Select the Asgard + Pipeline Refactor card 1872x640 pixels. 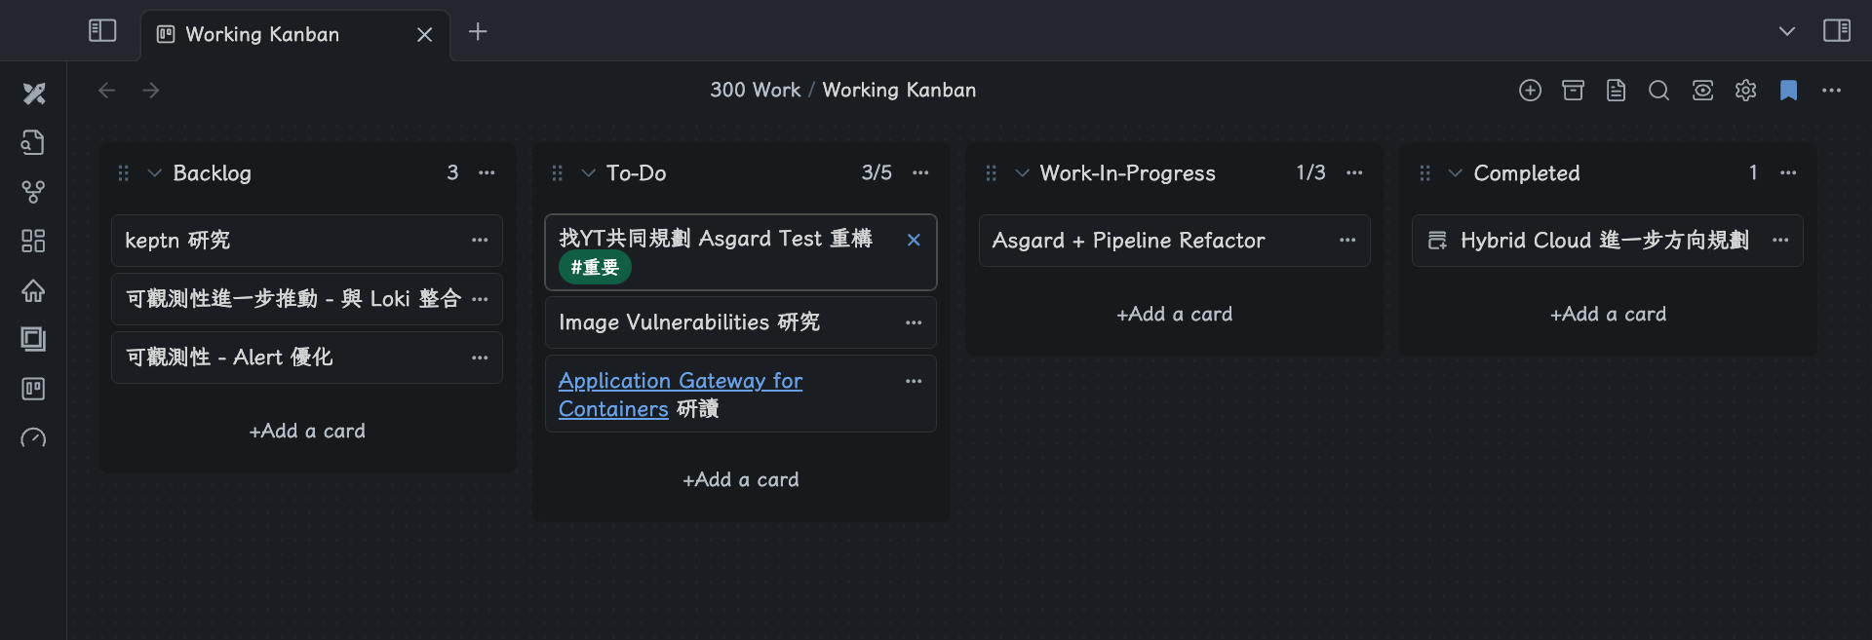pyautogui.click(x=1175, y=241)
